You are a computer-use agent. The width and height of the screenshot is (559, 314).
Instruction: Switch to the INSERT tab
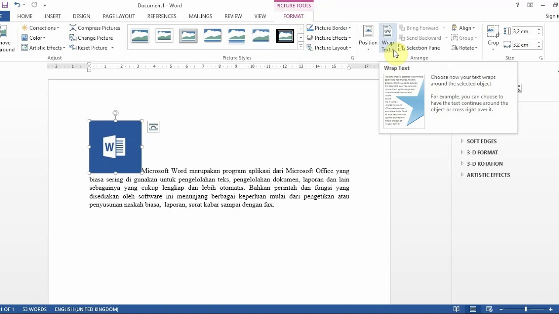tap(53, 16)
